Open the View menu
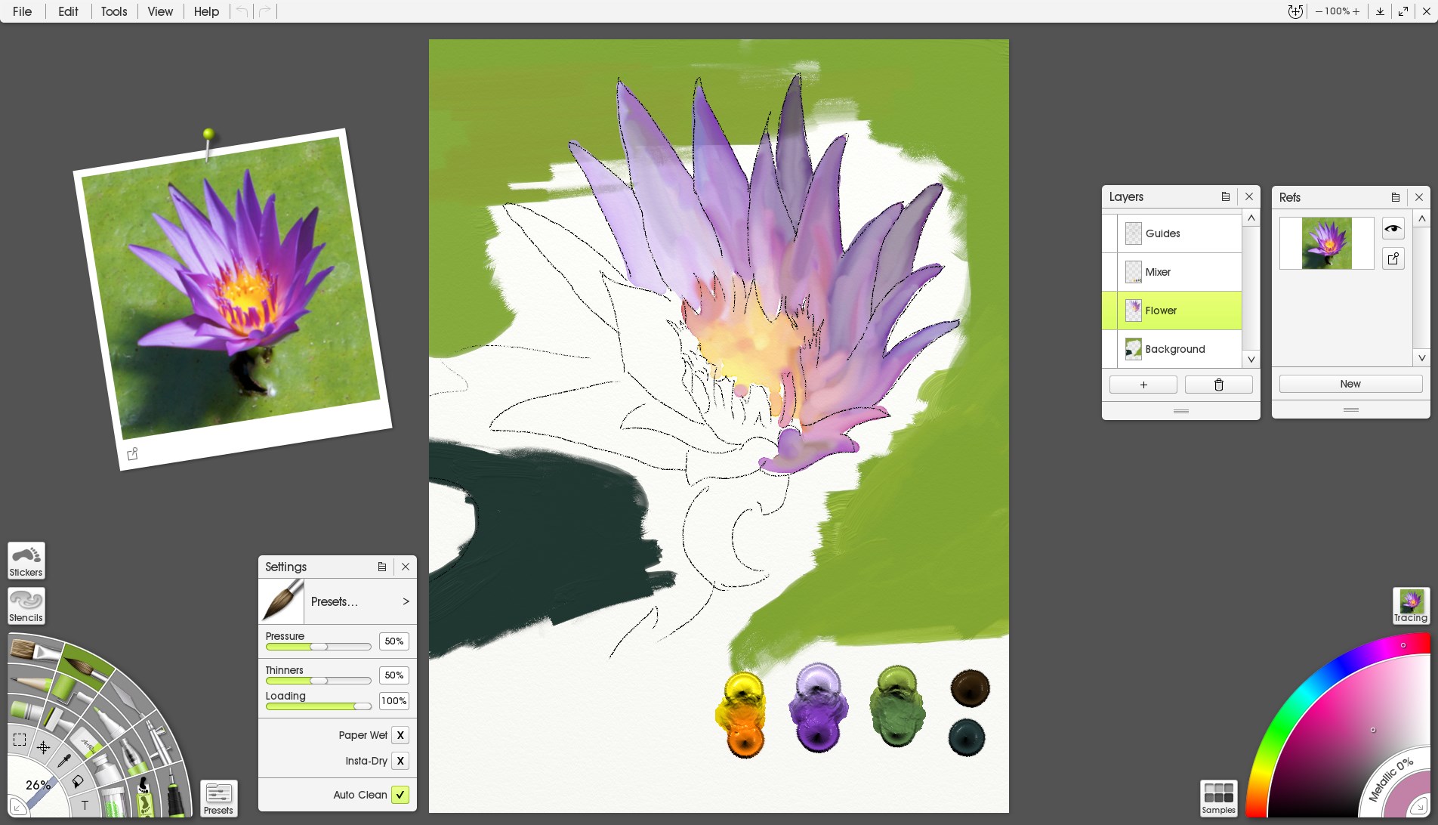Image resolution: width=1438 pixels, height=825 pixels. click(x=159, y=11)
